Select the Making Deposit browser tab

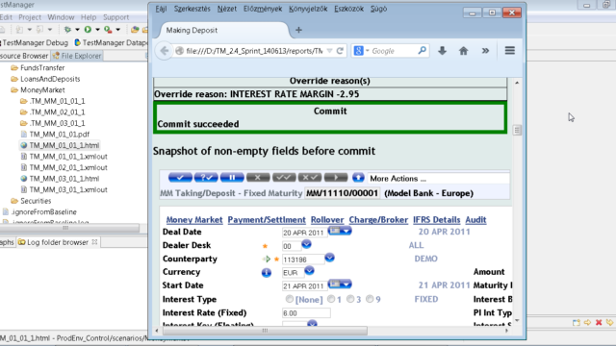pos(224,30)
